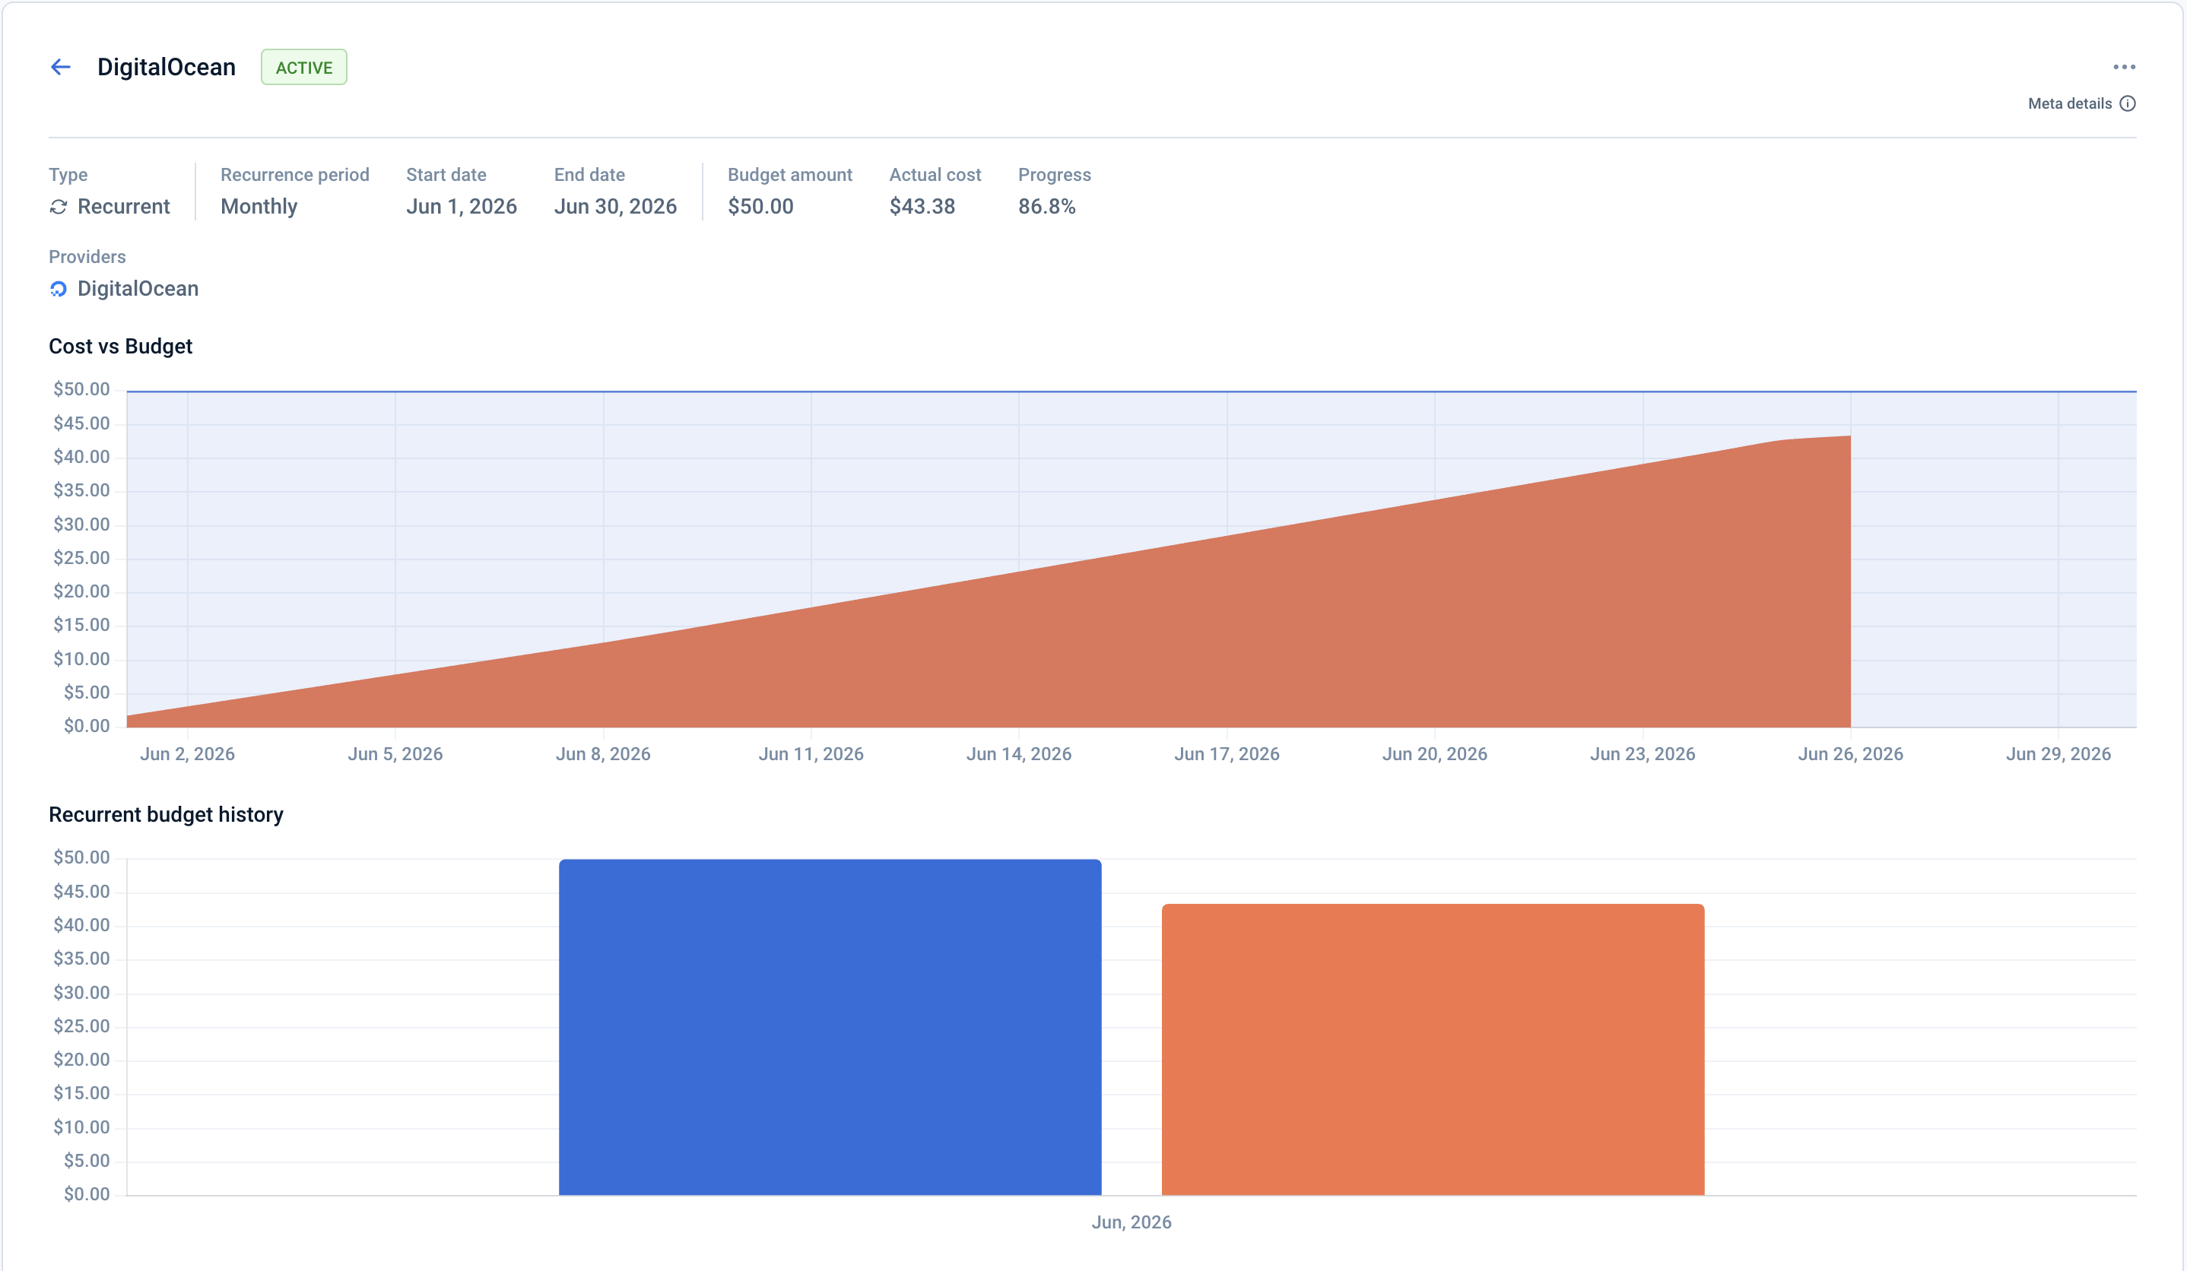Click the Budget amount field label

point(790,174)
